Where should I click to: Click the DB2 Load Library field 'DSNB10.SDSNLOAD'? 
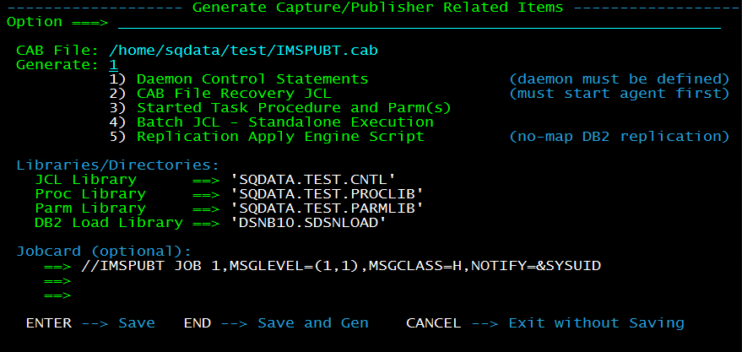tap(308, 222)
